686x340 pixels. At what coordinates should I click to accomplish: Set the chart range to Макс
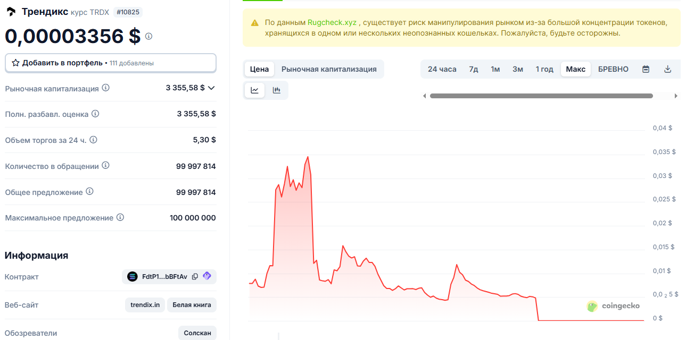(576, 69)
